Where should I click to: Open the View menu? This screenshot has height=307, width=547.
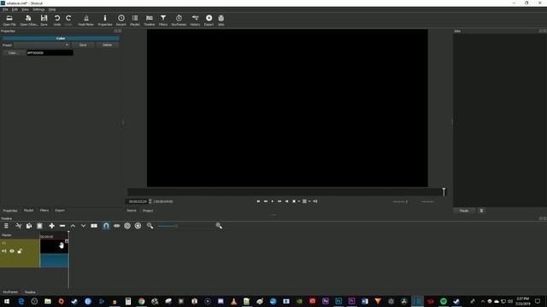25,9
